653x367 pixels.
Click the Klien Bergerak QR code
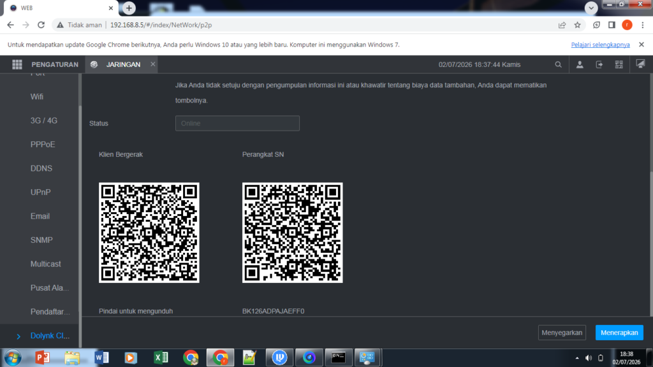pos(149,233)
